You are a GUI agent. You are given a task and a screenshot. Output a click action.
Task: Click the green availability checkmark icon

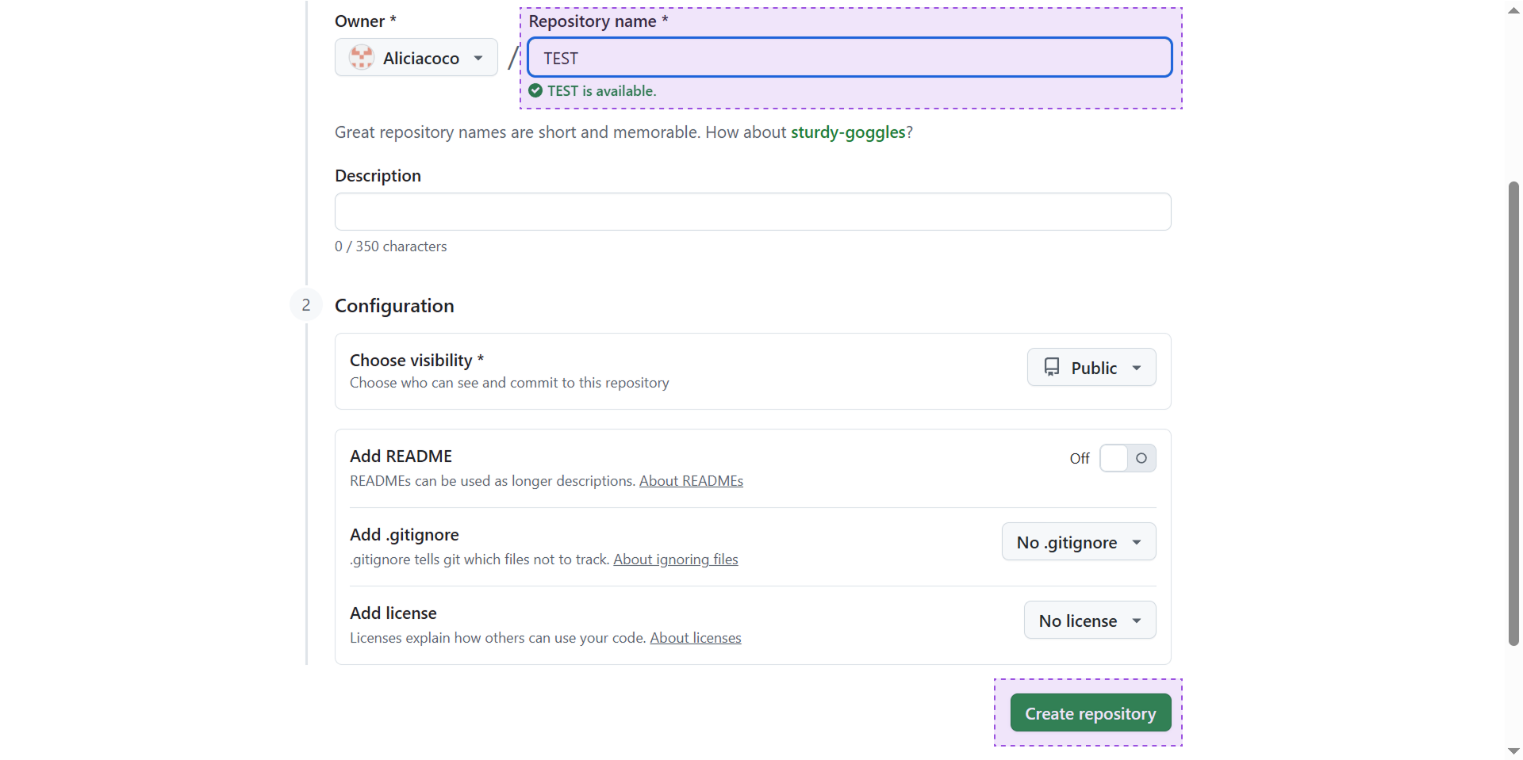pyautogui.click(x=535, y=91)
